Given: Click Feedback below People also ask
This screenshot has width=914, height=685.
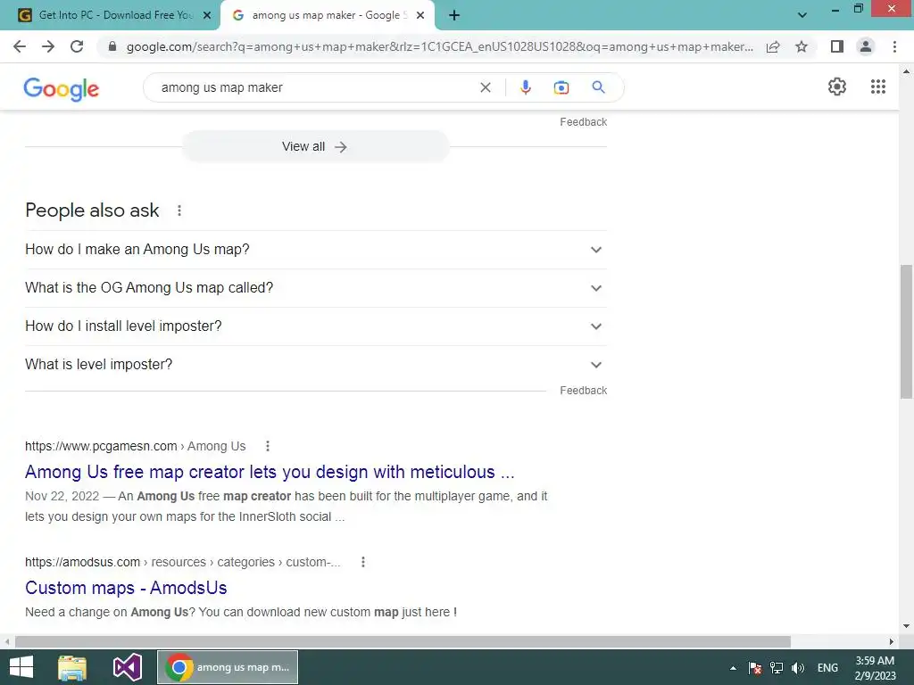Looking at the screenshot, I should tap(584, 391).
